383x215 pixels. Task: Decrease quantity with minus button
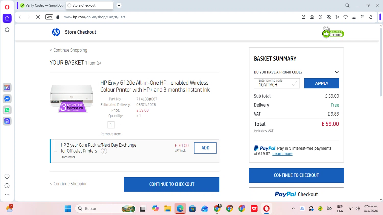tap(104, 125)
